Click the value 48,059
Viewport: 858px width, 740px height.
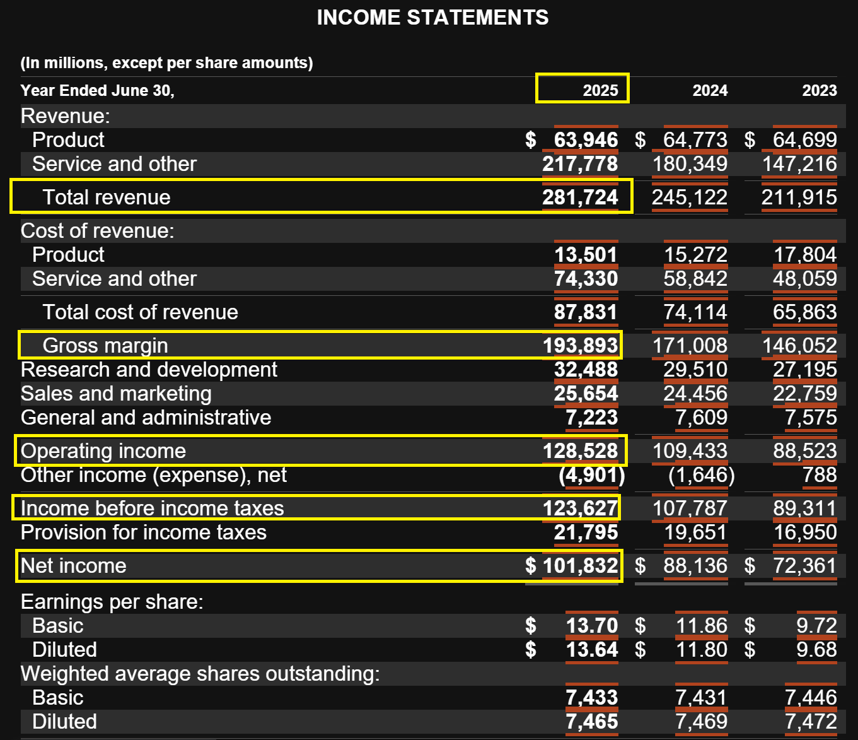coord(805,278)
